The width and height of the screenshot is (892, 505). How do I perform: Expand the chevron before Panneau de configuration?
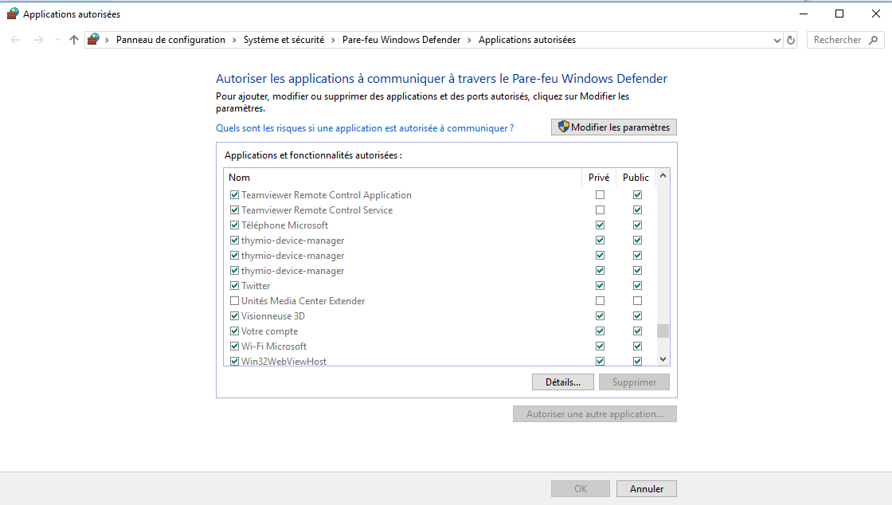point(107,40)
